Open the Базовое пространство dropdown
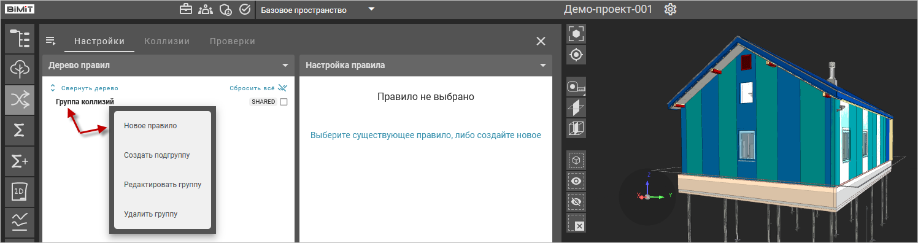 (317, 10)
